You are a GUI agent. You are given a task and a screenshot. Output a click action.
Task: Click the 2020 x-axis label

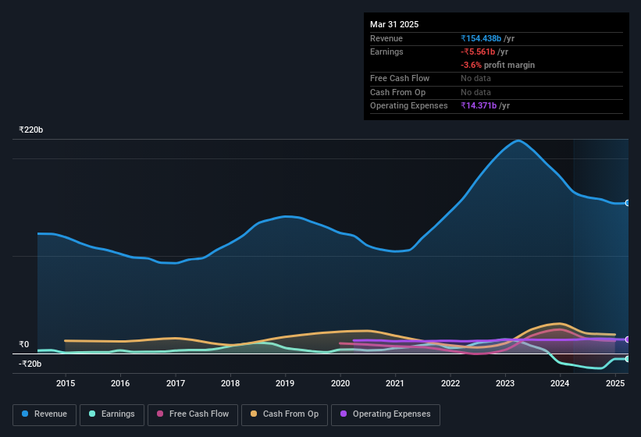pyautogui.click(x=340, y=383)
